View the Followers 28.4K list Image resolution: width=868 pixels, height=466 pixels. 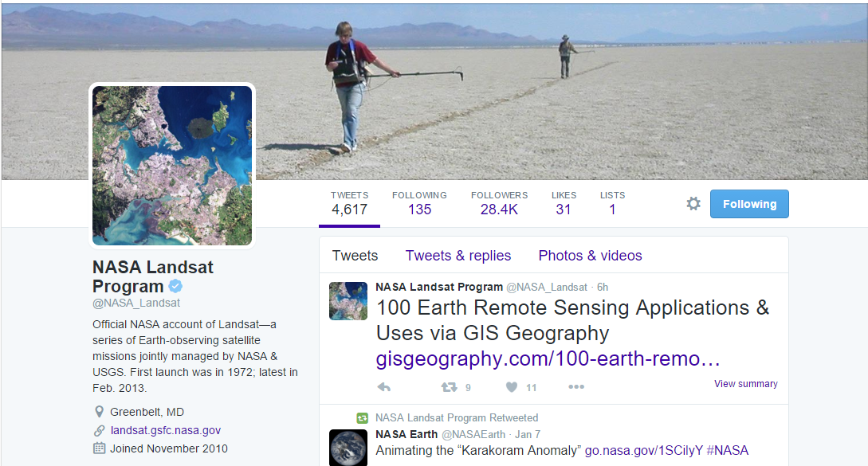[x=499, y=204]
